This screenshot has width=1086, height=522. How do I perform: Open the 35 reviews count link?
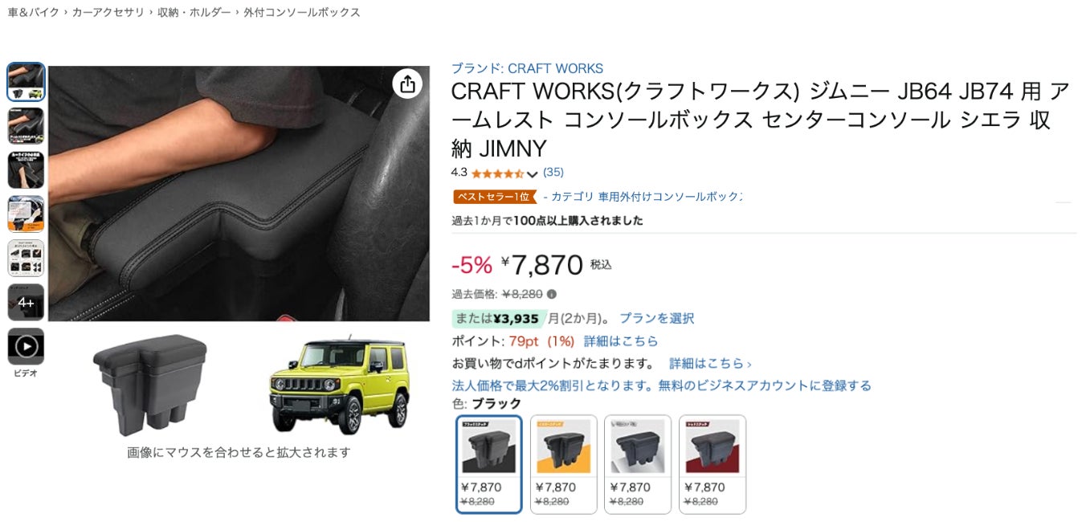pyautogui.click(x=553, y=172)
